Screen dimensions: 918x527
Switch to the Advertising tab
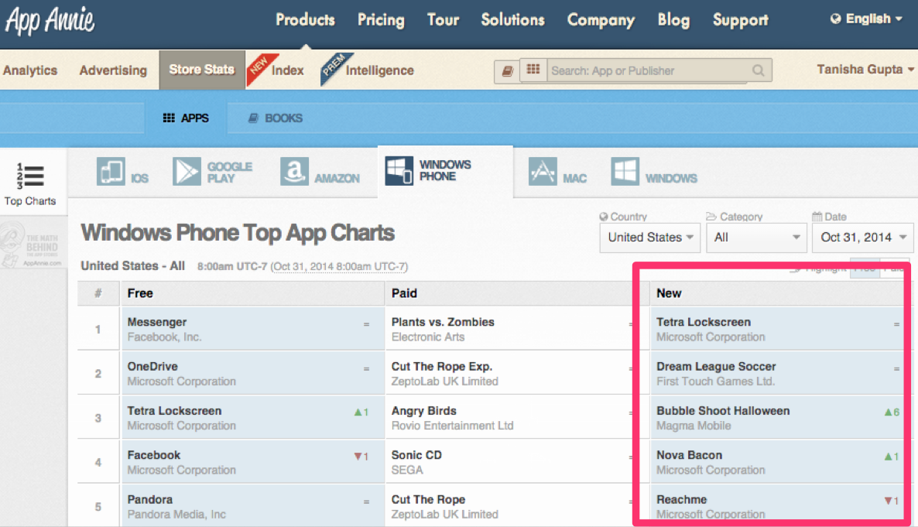click(113, 70)
